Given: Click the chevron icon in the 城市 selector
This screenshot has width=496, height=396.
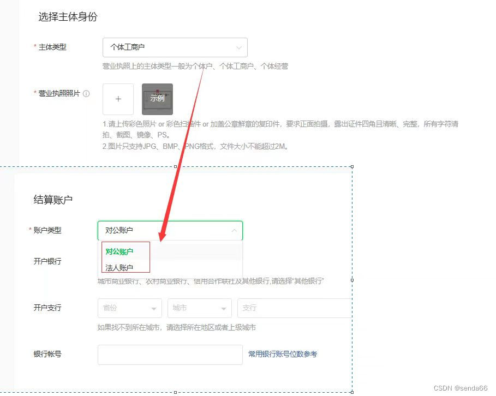Looking at the screenshot, I should click(x=224, y=308).
